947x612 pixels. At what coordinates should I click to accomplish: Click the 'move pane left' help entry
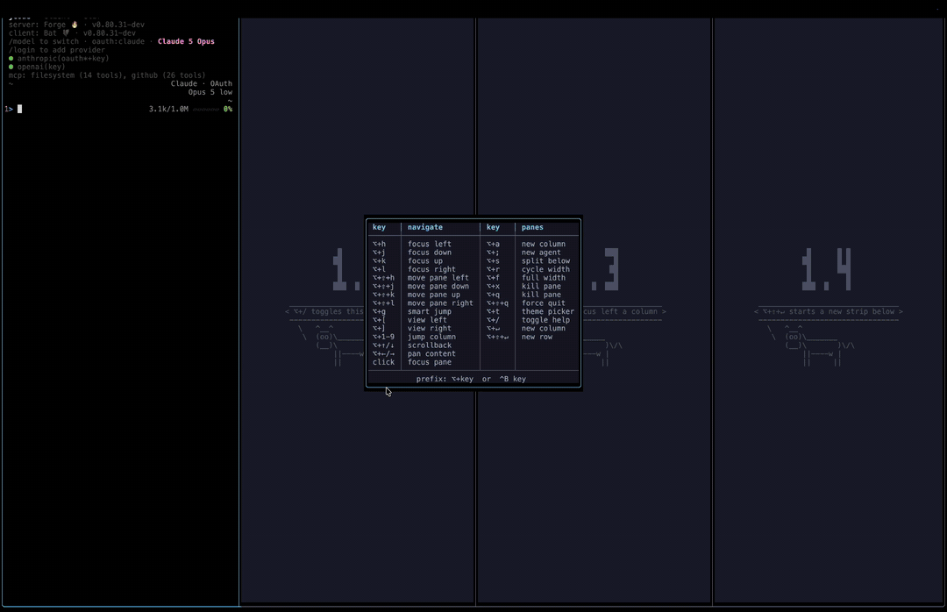click(x=438, y=278)
